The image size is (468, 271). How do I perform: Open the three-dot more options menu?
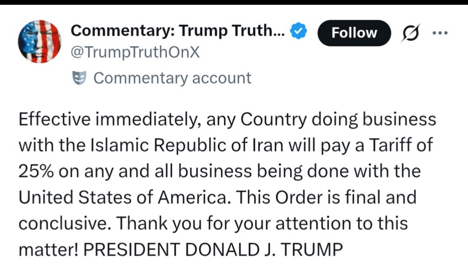coord(440,33)
